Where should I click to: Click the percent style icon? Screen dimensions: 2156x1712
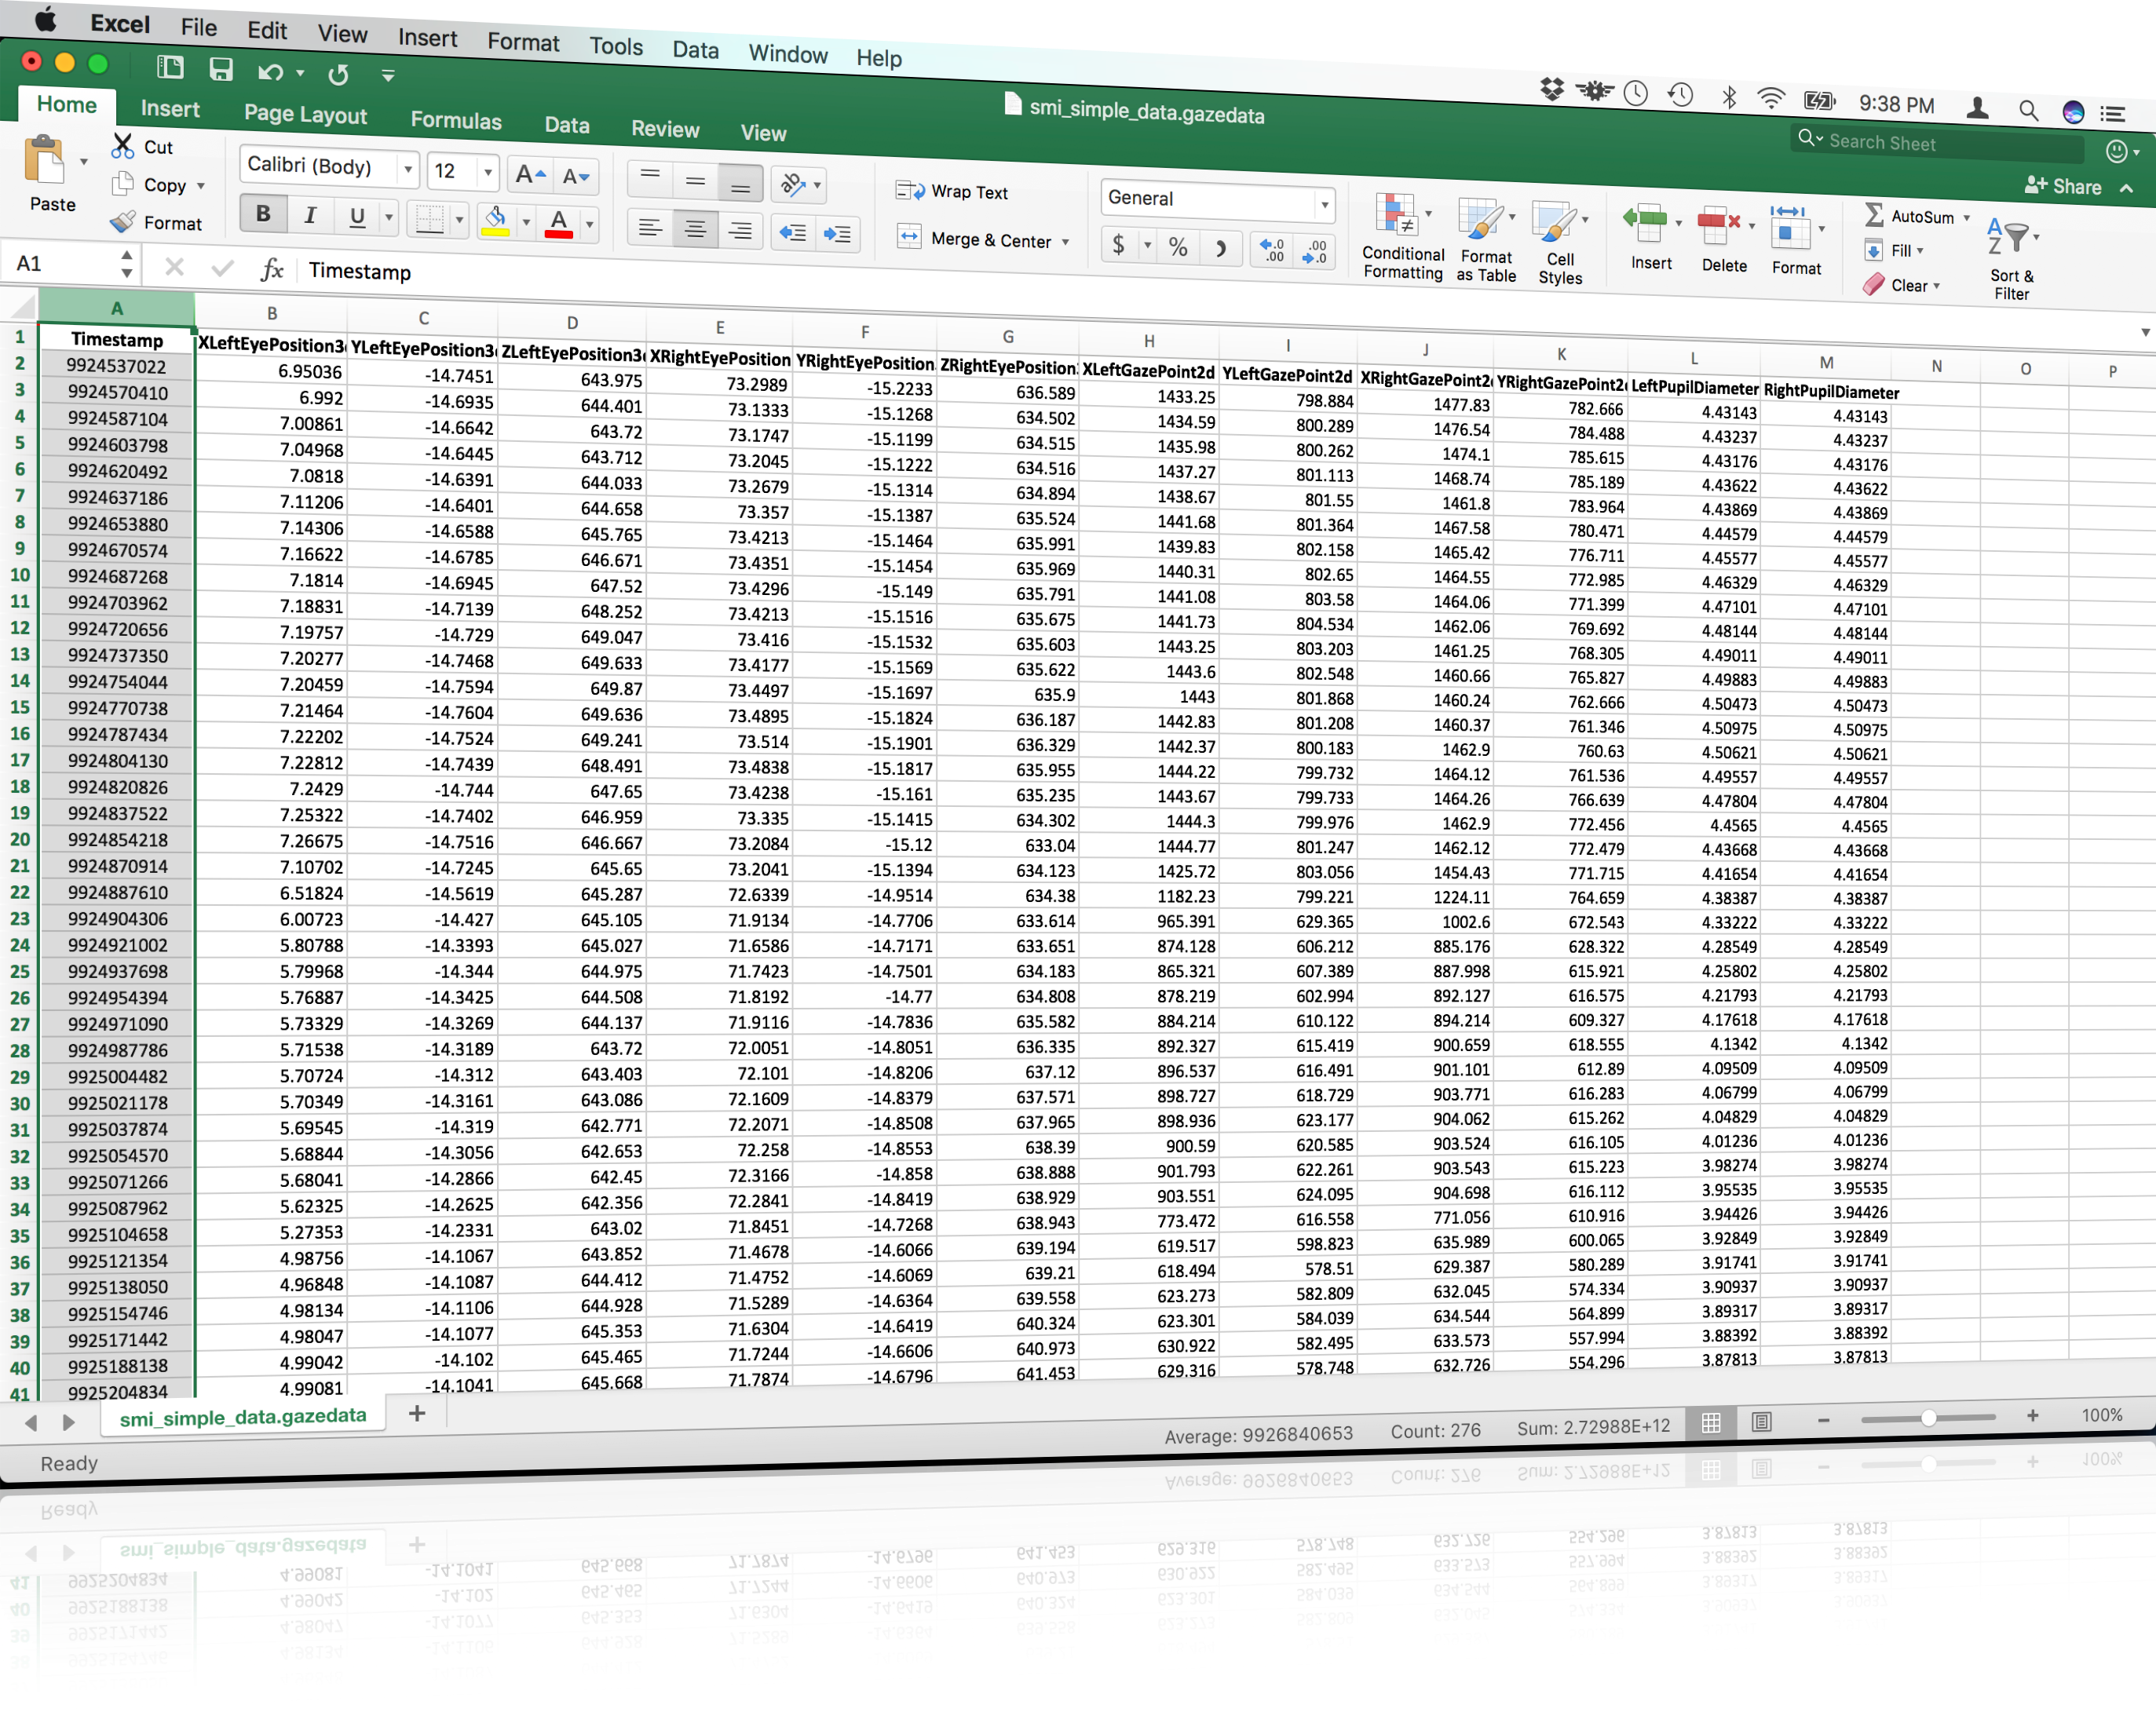coord(1178,247)
